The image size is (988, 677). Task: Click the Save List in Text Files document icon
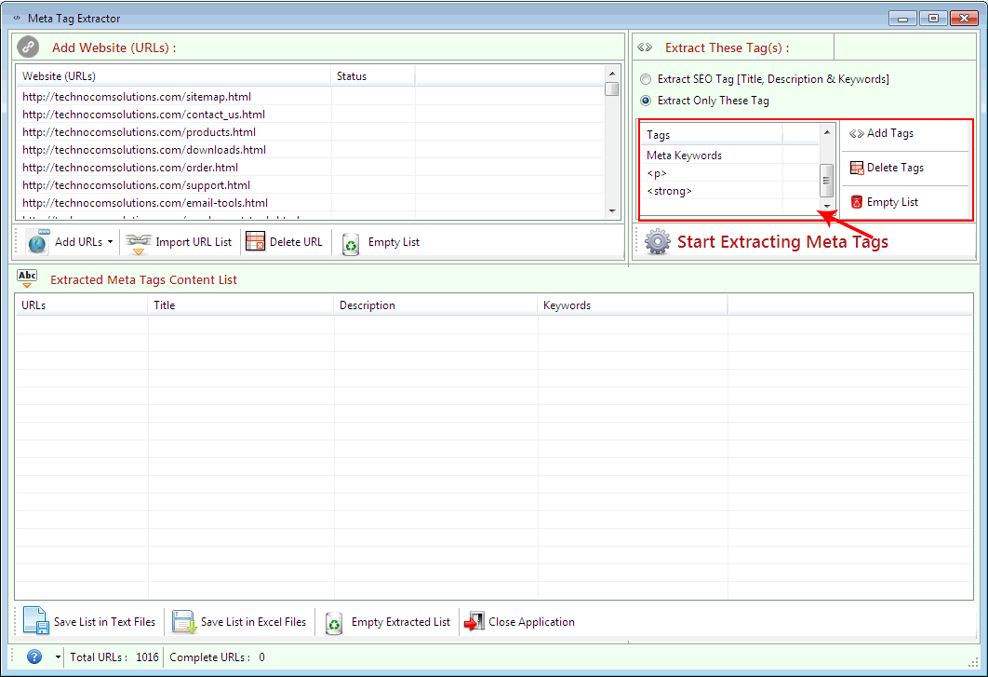pos(36,620)
